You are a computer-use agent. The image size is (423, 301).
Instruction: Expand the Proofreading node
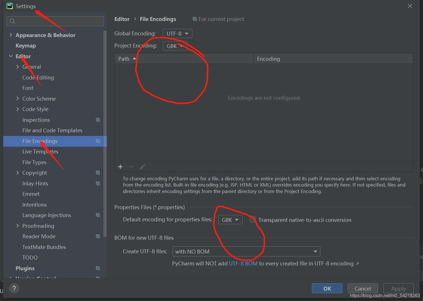pos(18,226)
